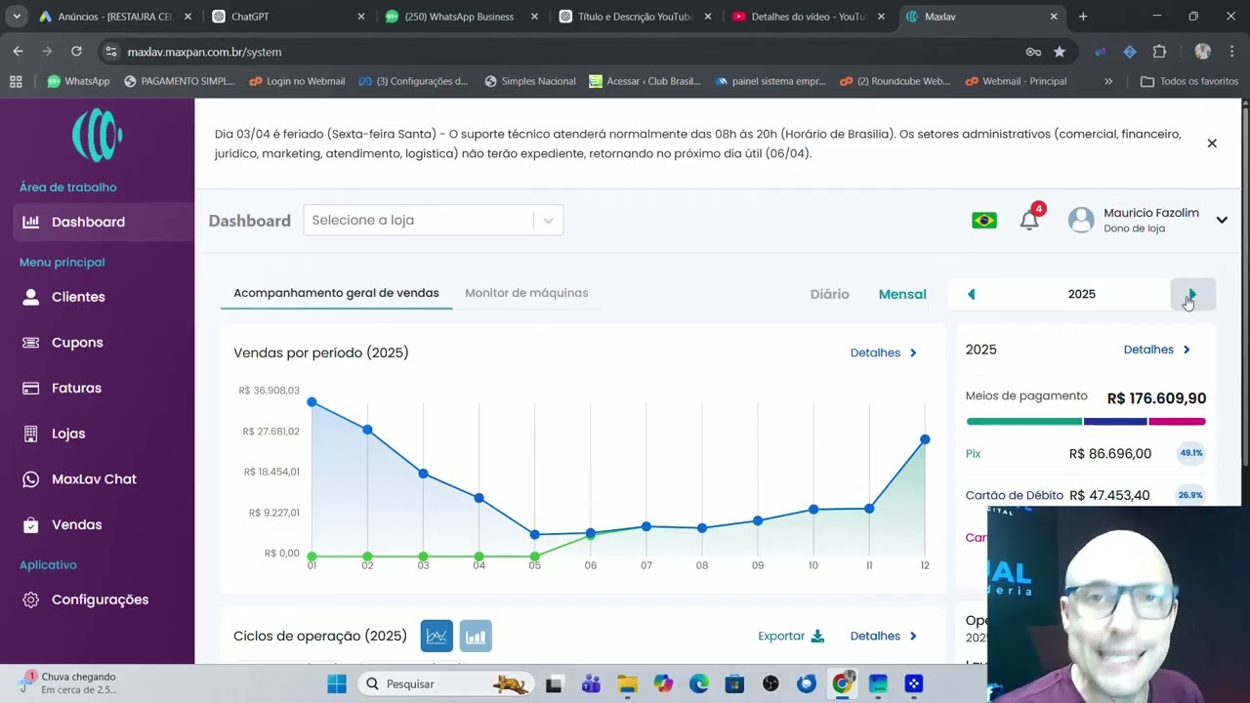Screen dimensions: 1250x703
Task: Click the Vendas bag icon
Action: (x=31, y=524)
